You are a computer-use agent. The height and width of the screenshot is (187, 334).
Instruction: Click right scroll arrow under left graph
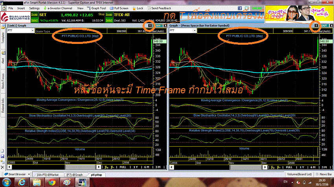tap(99, 167)
